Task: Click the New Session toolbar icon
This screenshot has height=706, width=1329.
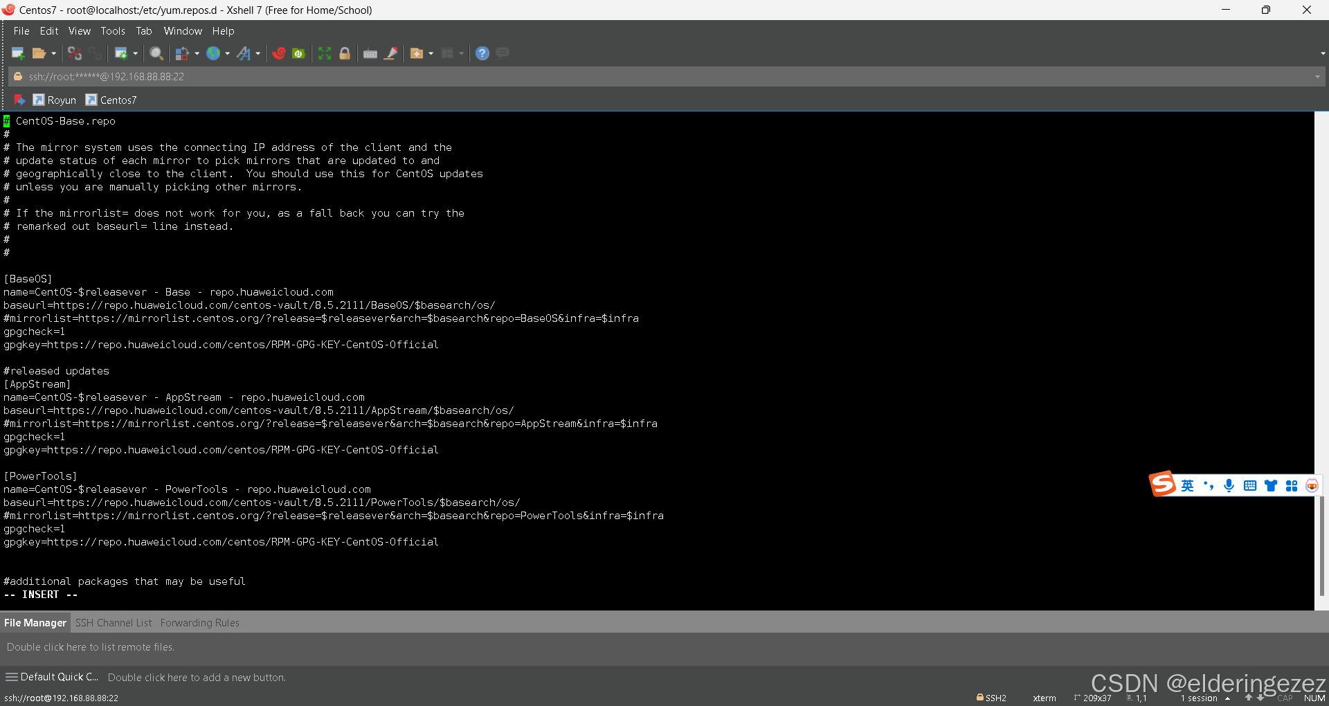Action: click(x=18, y=53)
